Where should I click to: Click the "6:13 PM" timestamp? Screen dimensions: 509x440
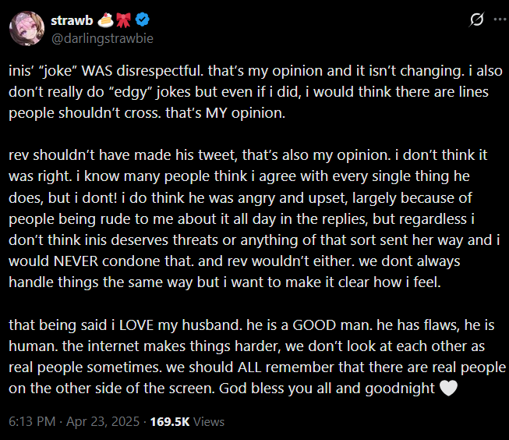click(x=32, y=421)
